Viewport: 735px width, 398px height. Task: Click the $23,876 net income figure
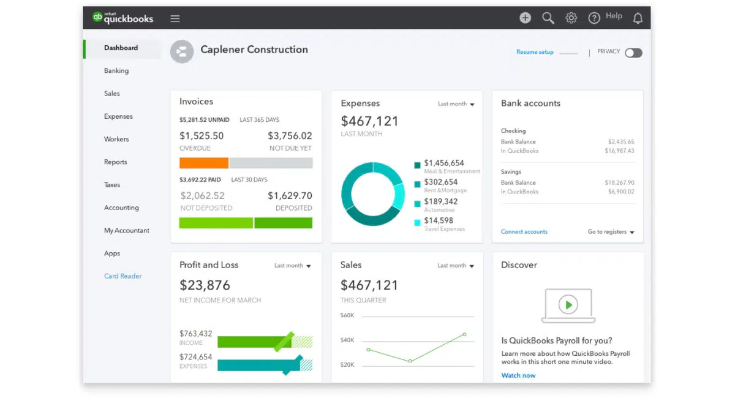click(x=205, y=285)
